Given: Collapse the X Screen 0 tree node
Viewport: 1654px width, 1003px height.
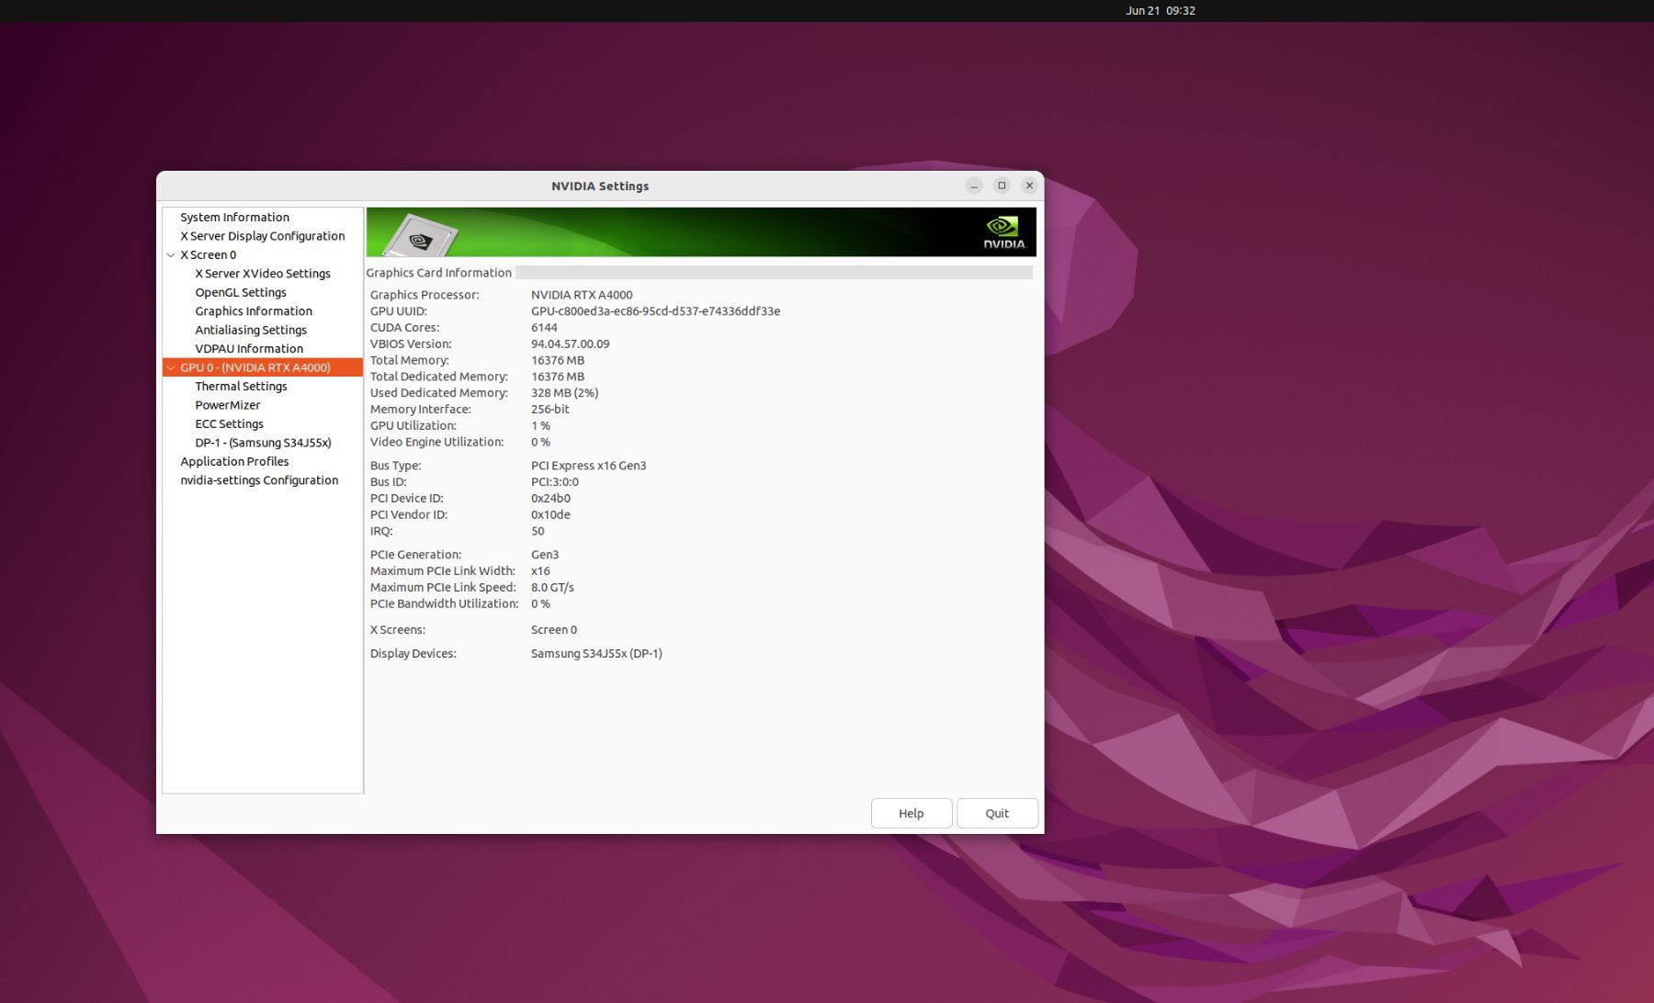Looking at the screenshot, I should [x=171, y=255].
